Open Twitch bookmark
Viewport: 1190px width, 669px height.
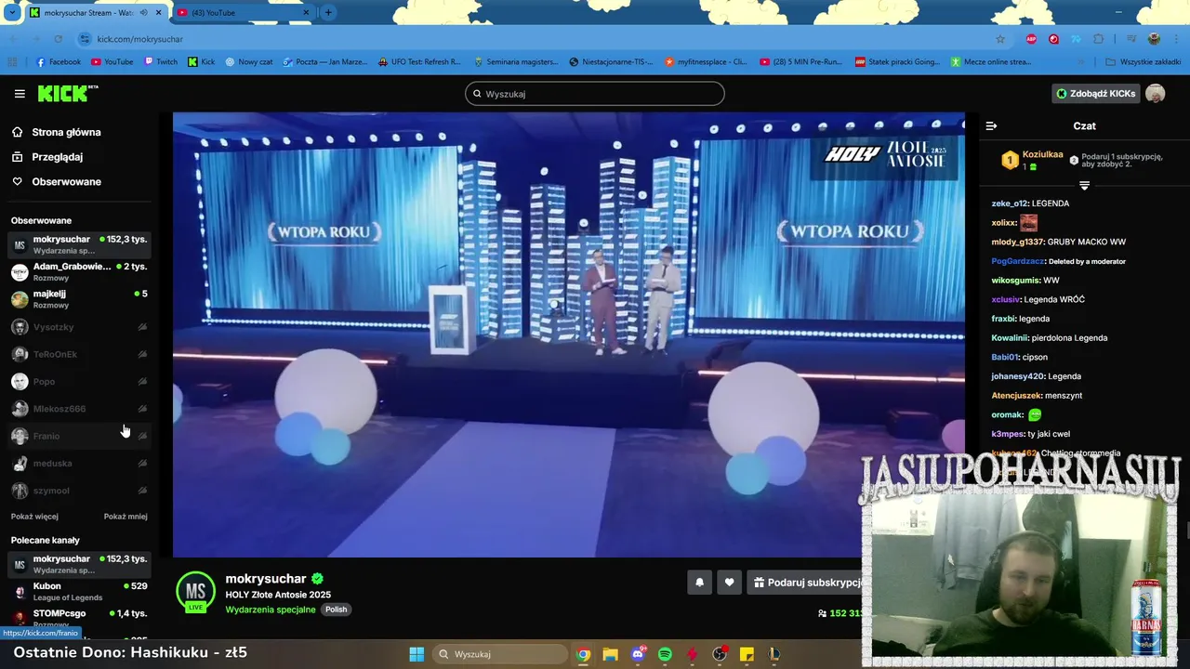161,62
